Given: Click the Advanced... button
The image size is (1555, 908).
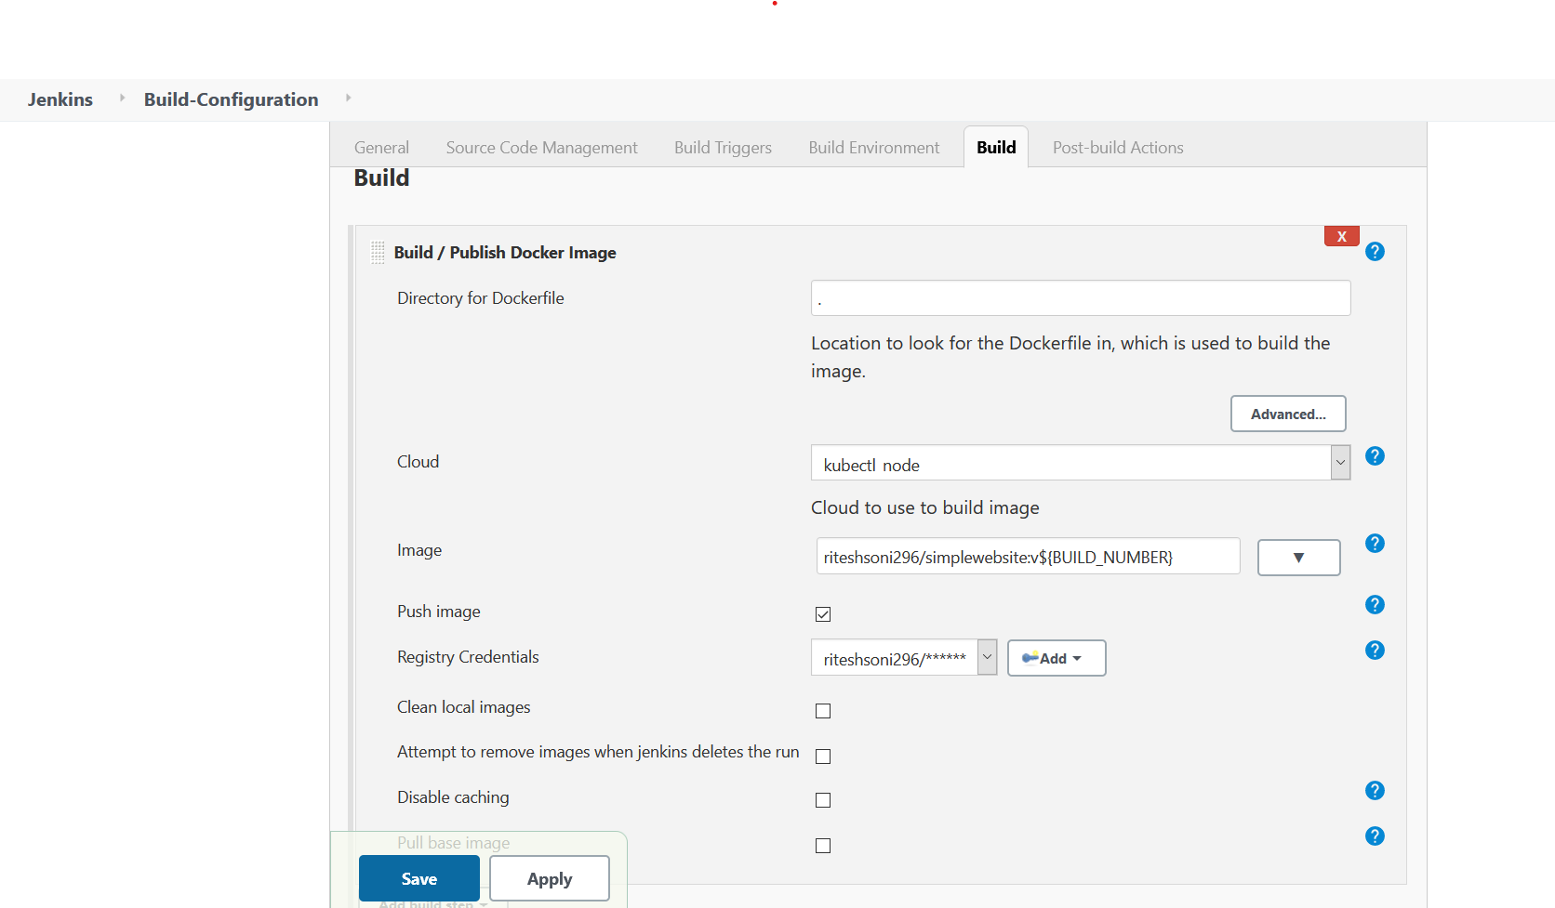Looking at the screenshot, I should pyautogui.click(x=1288, y=414).
